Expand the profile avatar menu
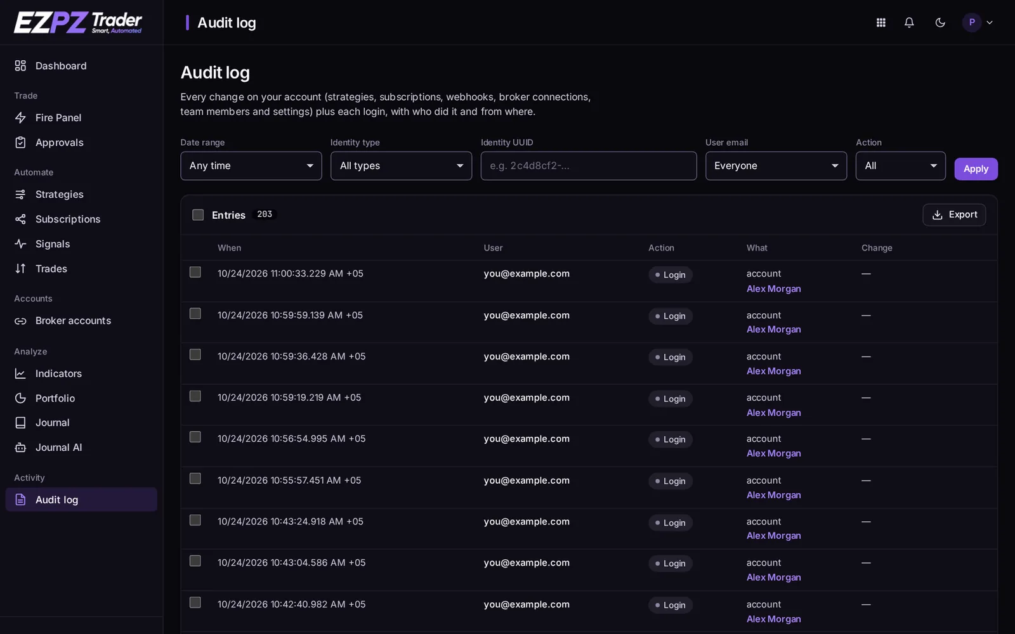This screenshot has height=634, width=1015. click(x=978, y=23)
